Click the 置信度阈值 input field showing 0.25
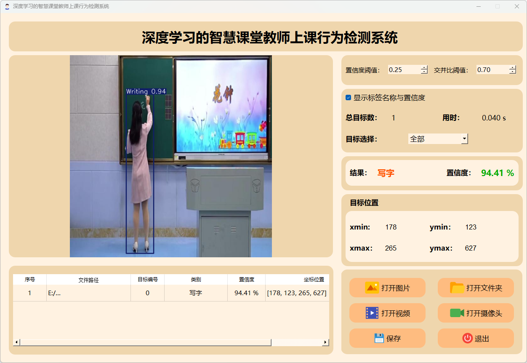Viewport: 527px width, 363px height. click(x=403, y=70)
